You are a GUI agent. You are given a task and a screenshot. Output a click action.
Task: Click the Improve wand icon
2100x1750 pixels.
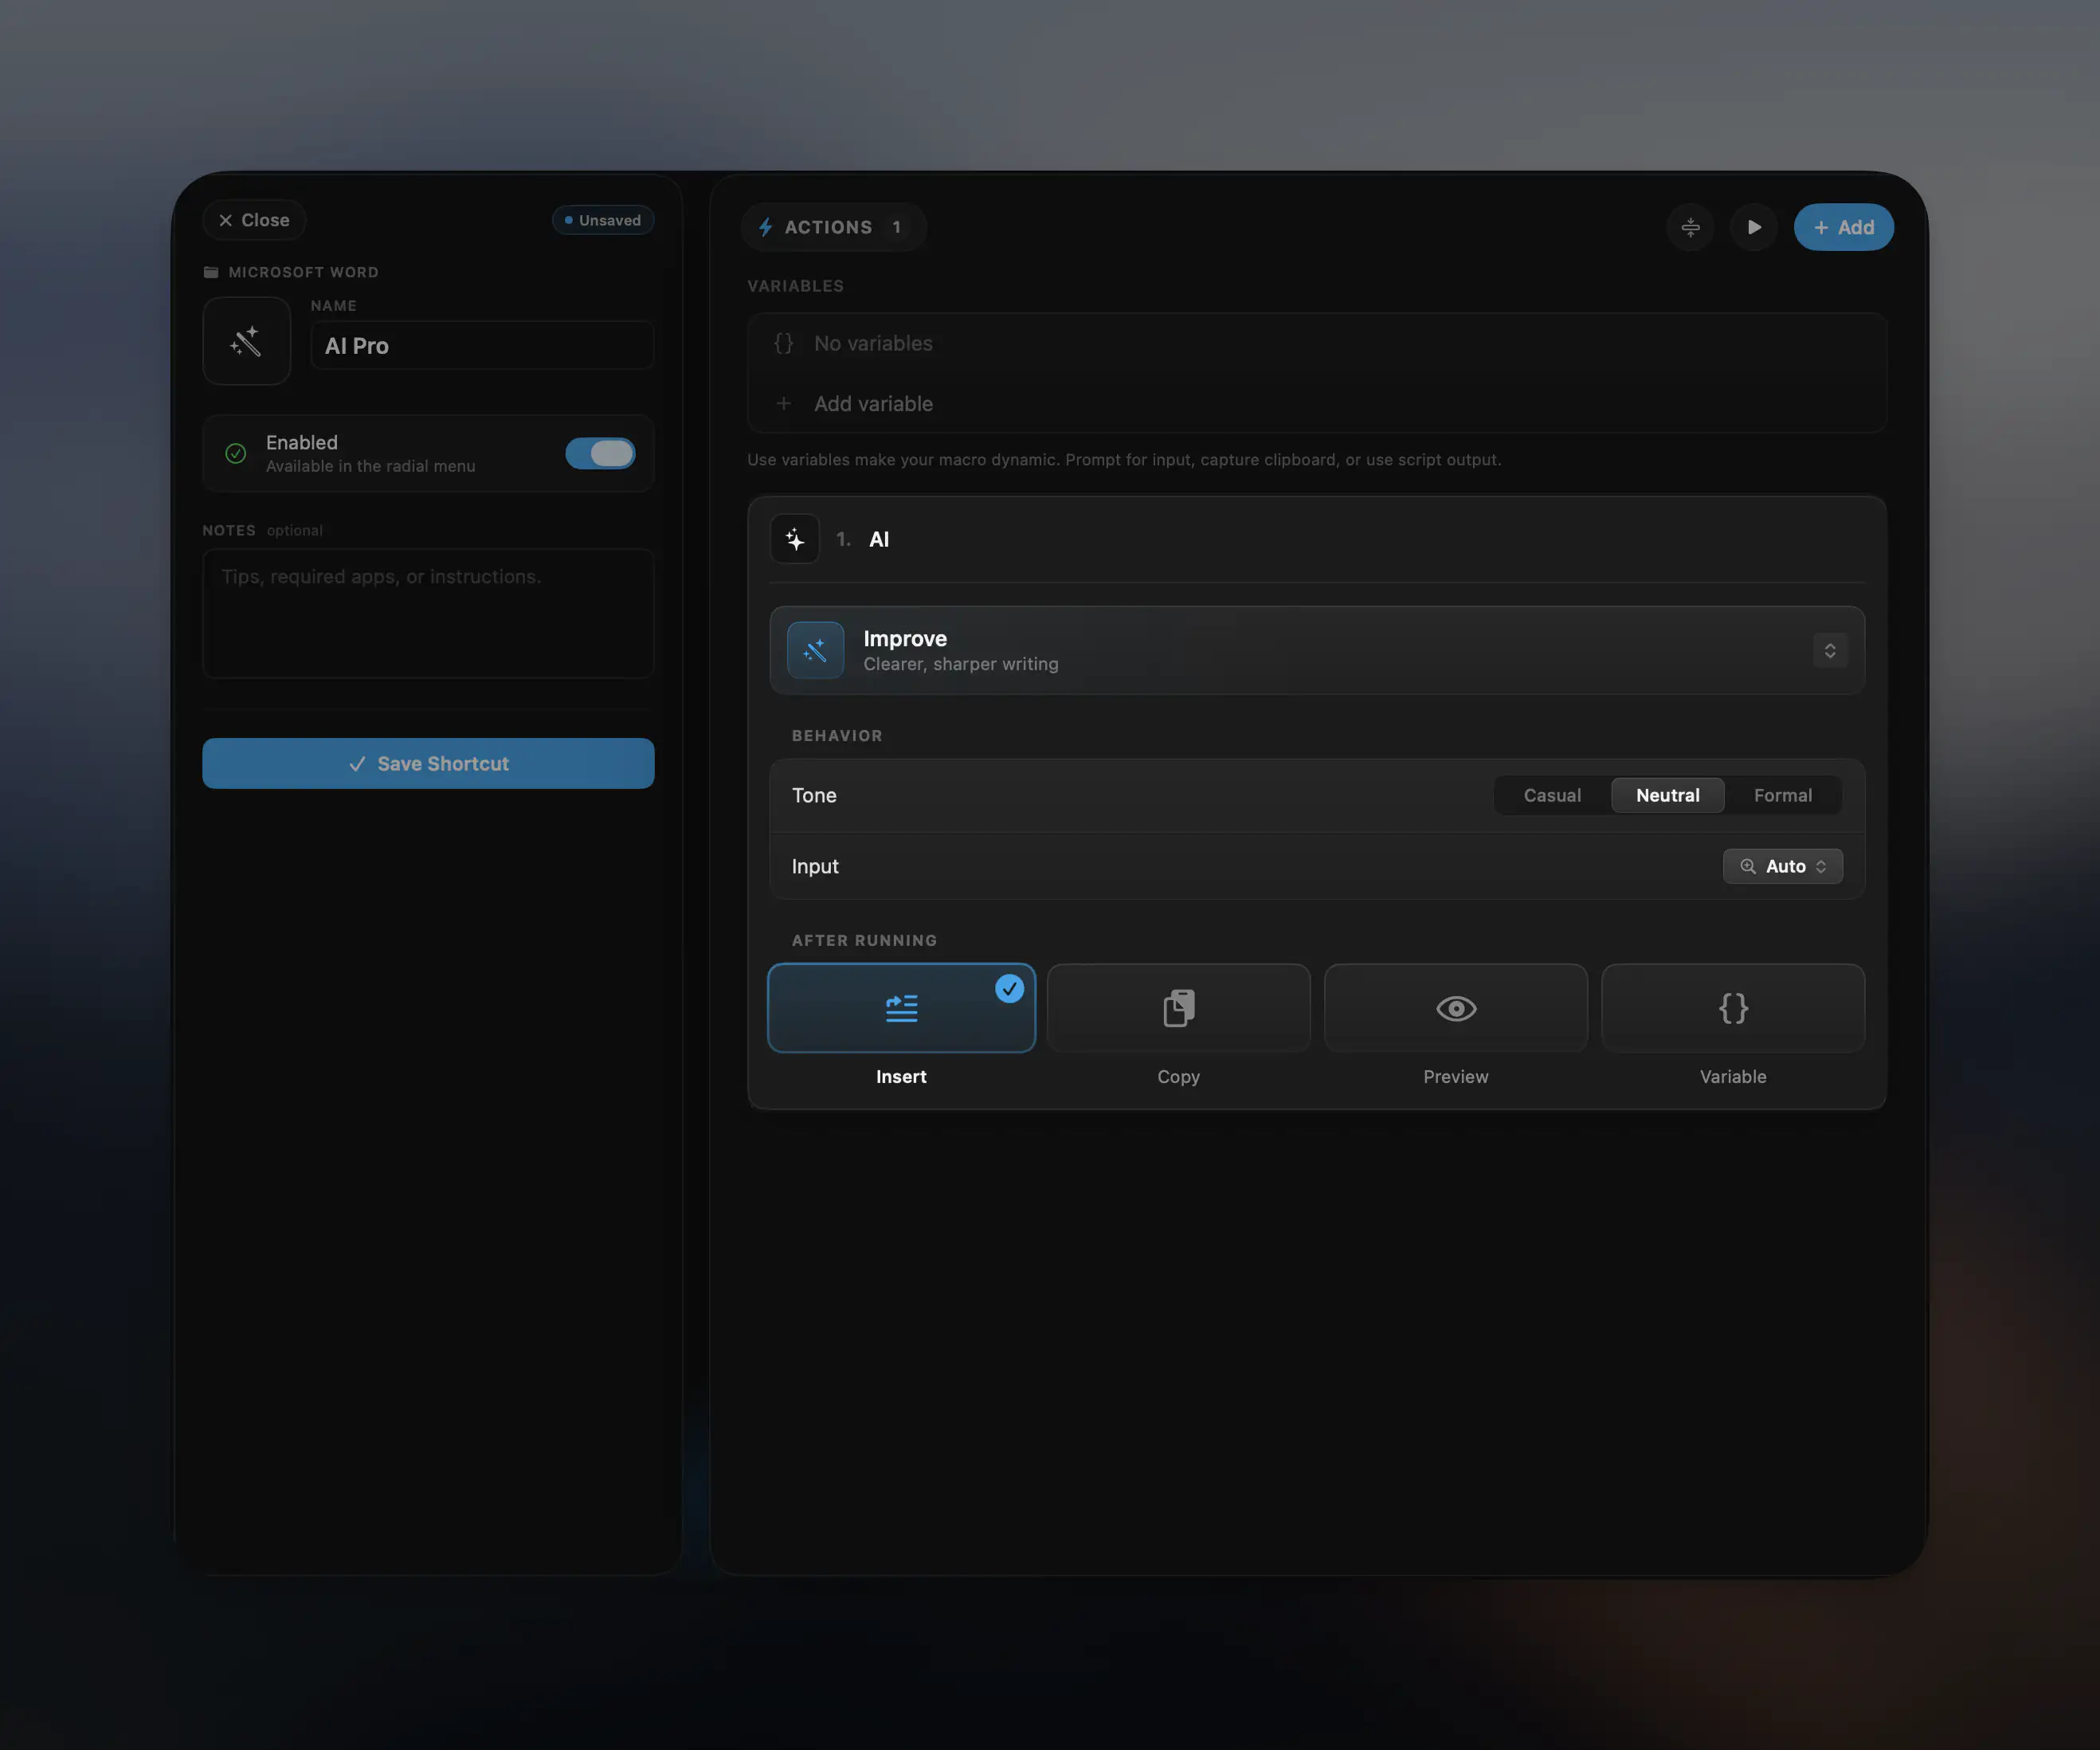[815, 650]
